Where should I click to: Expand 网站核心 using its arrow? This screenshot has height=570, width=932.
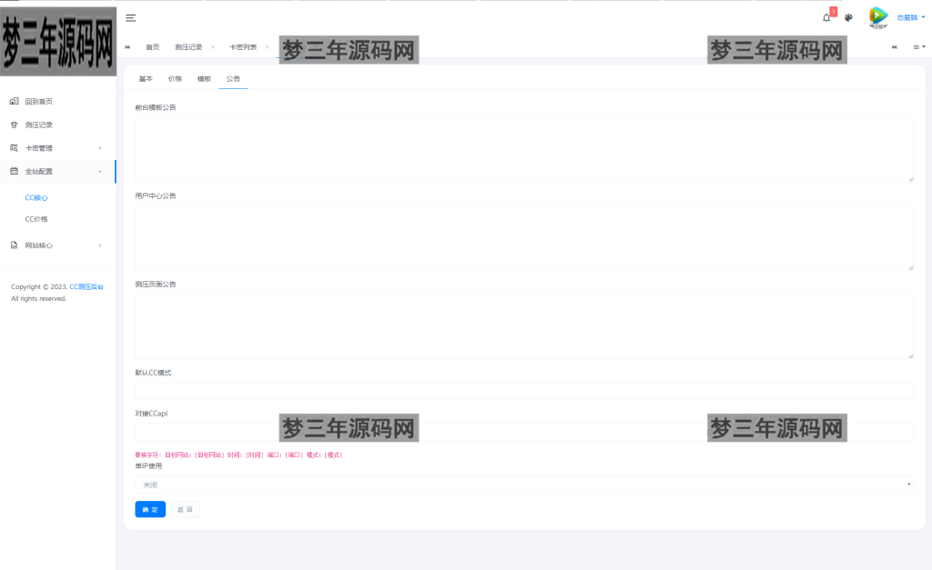pos(100,245)
